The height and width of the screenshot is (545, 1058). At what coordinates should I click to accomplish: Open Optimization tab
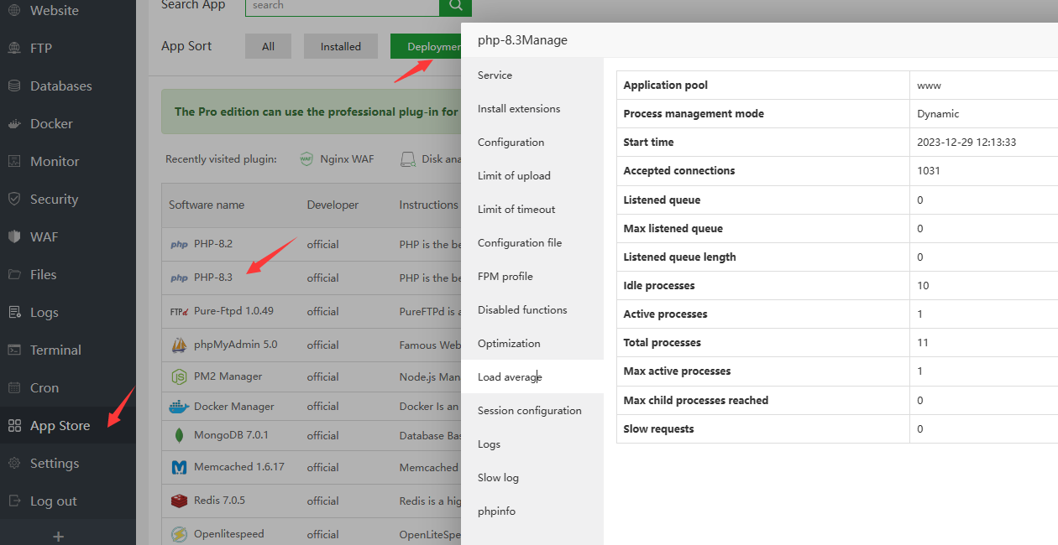click(532, 344)
